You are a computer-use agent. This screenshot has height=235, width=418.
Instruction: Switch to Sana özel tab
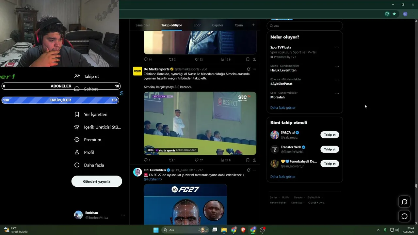pyautogui.click(x=142, y=25)
